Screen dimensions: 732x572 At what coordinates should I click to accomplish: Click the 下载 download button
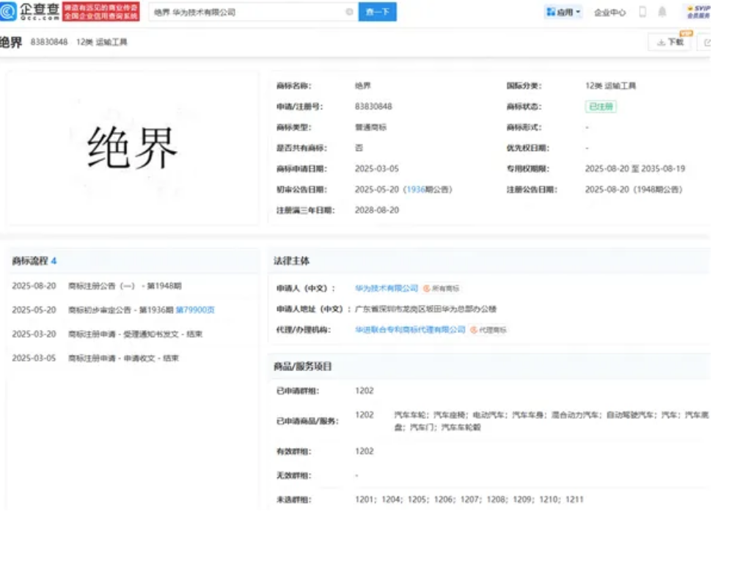pyautogui.click(x=670, y=43)
